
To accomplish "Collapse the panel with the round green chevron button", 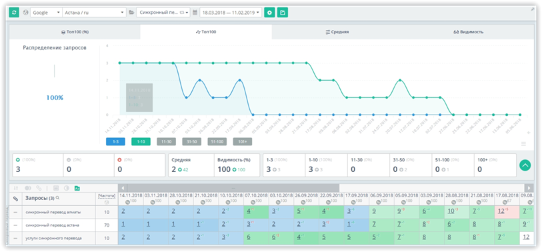I will [525, 165].
